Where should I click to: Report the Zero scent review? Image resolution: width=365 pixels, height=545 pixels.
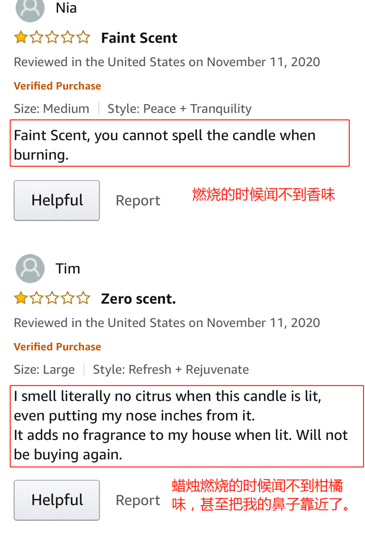(x=138, y=500)
